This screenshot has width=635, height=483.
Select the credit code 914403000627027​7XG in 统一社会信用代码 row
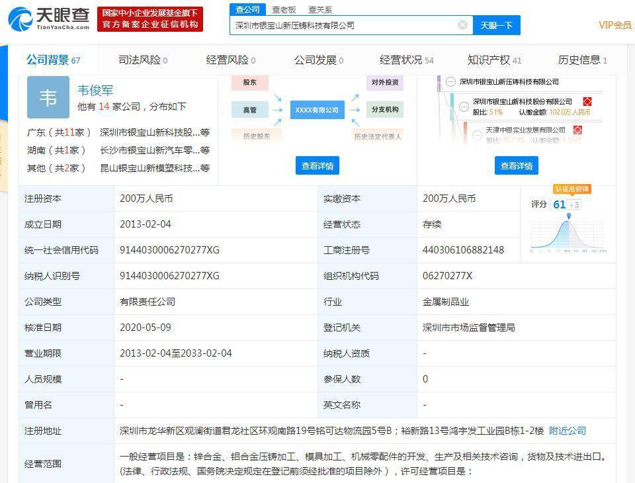pos(169,250)
